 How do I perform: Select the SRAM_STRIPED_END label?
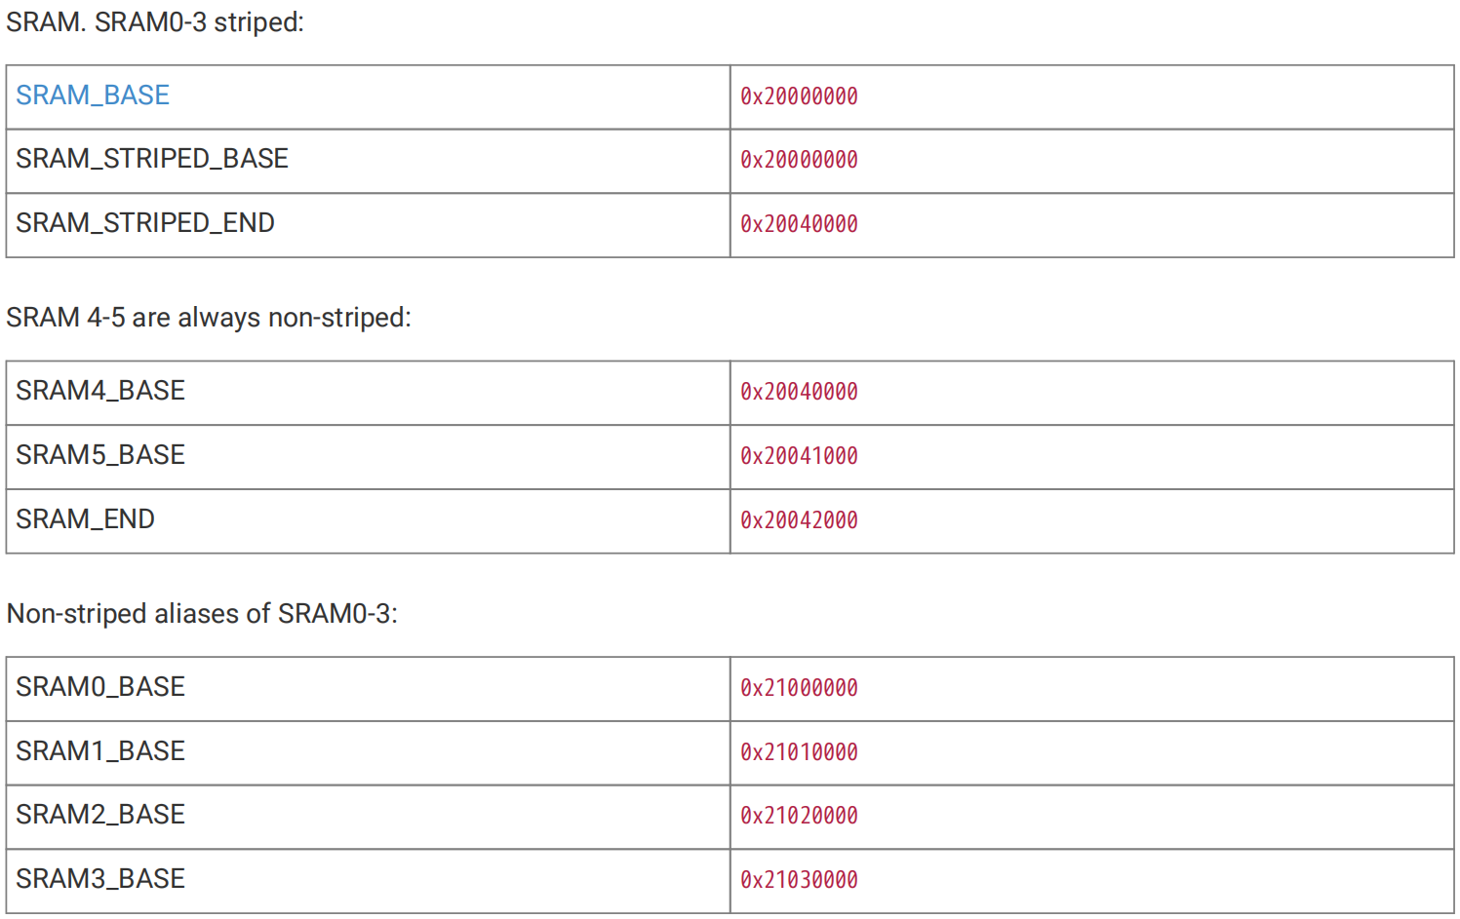145,223
